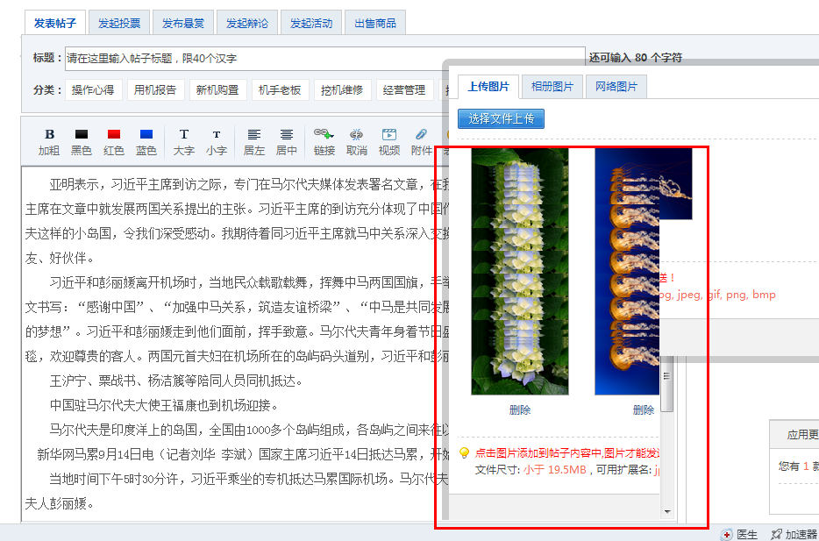Choose the 经营管理 category
This screenshot has height=541, width=819.
(404, 89)
